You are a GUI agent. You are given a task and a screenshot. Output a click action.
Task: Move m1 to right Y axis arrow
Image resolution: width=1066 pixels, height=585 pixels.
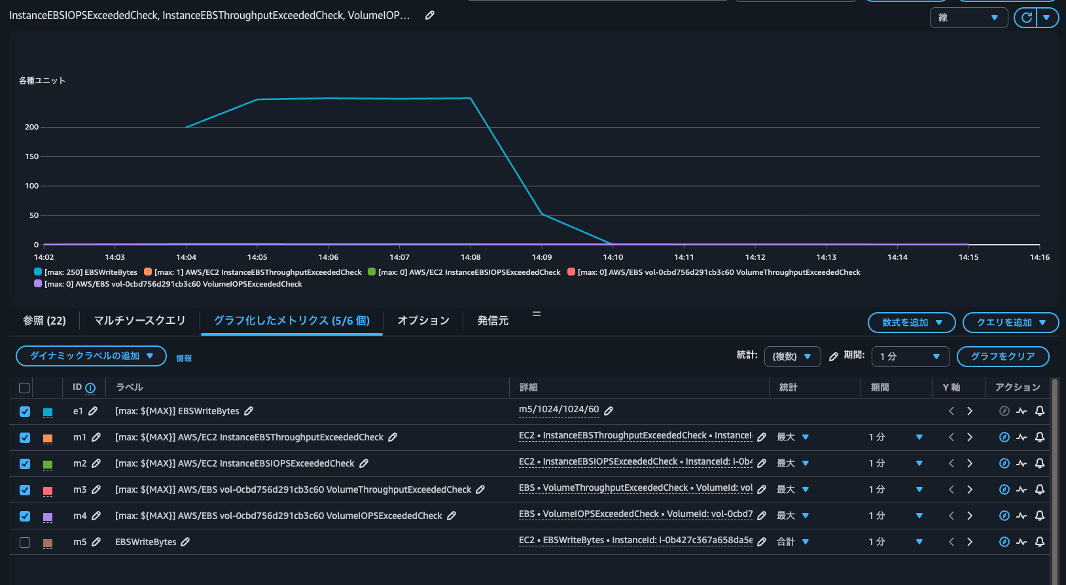click(970, 437)
